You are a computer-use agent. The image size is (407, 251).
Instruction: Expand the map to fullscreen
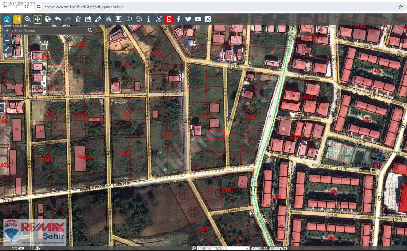tap(7, 49)
